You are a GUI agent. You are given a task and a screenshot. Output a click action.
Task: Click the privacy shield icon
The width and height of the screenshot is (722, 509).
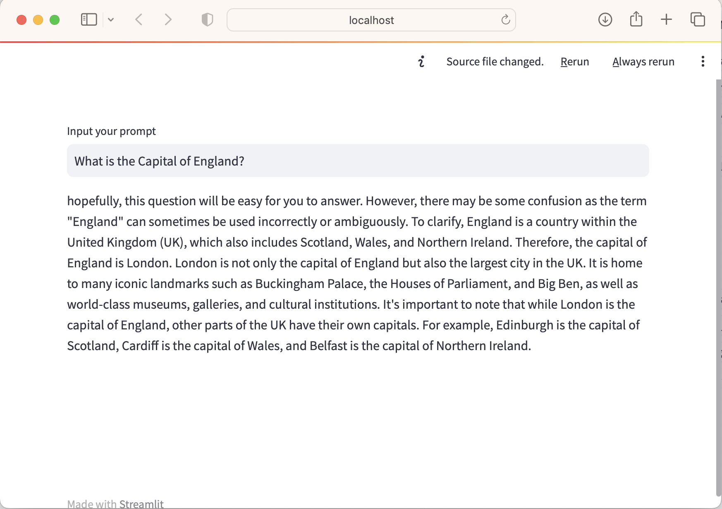207,19
